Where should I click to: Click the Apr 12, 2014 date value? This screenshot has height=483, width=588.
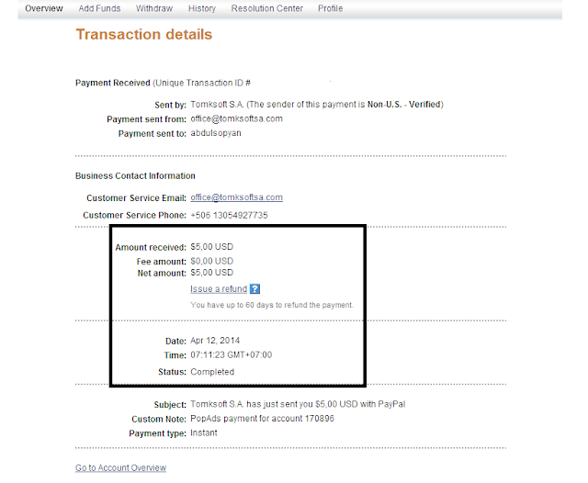click(x=215, y=341)
